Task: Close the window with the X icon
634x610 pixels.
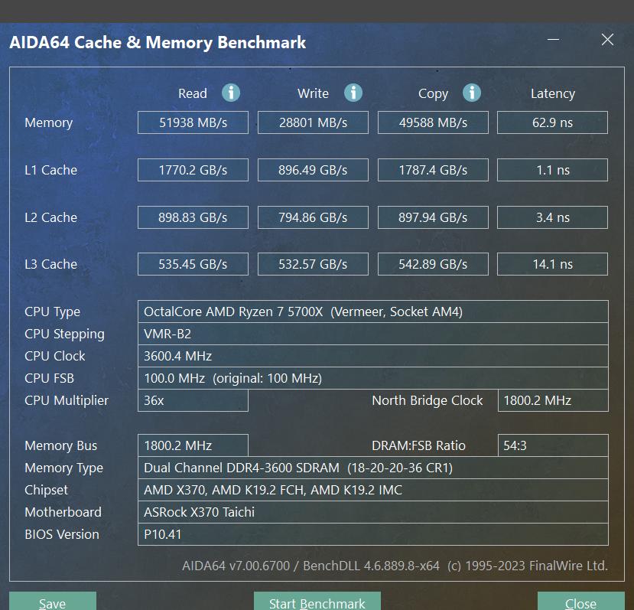Action: [x=607, y=40]
